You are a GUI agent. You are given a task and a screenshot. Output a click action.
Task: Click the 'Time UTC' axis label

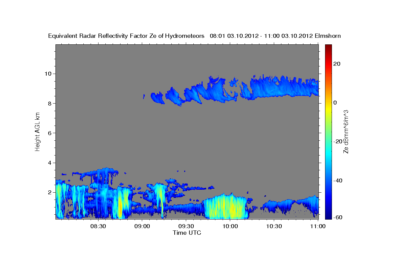click(x=187, y=233)
